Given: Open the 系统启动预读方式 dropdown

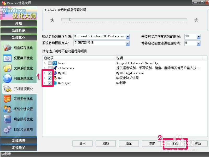Looking at the screenshot, I should click(128, 43).
